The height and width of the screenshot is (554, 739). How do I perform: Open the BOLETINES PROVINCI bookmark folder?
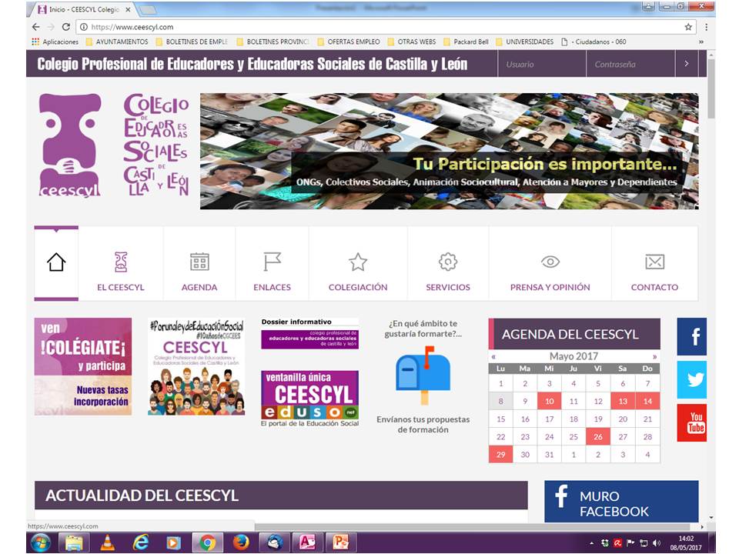[x=273, y=42]
